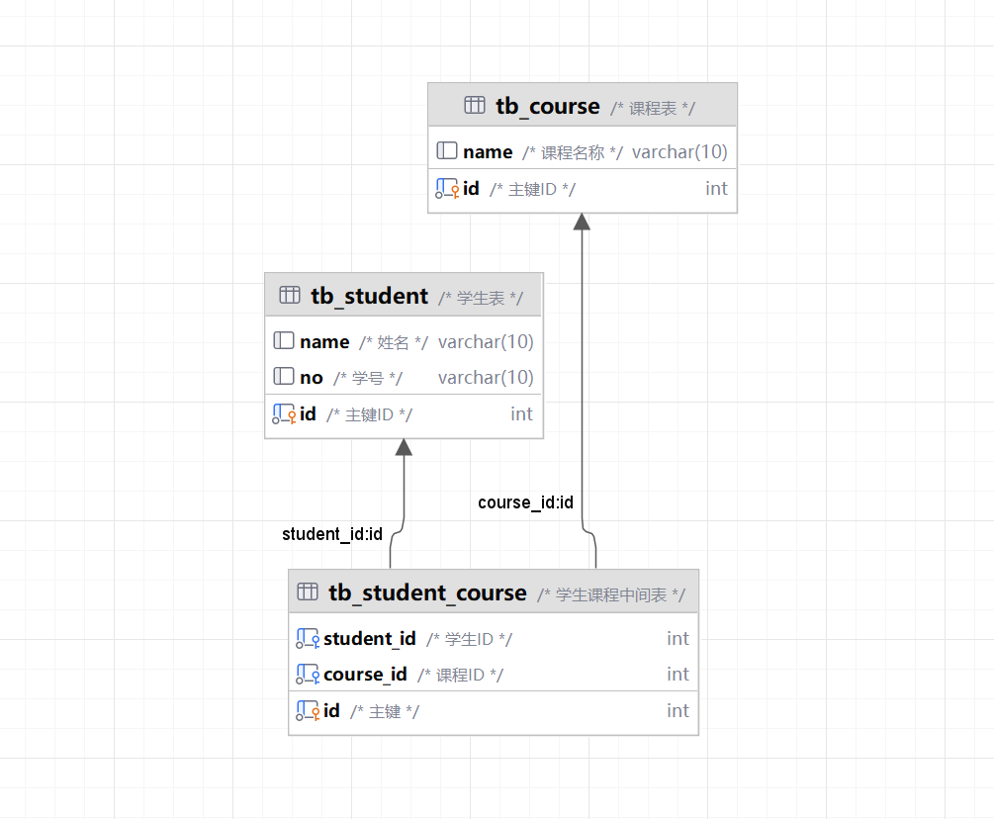Click the arrowhead pointing into tb_course
This screenshot has width=994, height=819.
coord(582,222)
